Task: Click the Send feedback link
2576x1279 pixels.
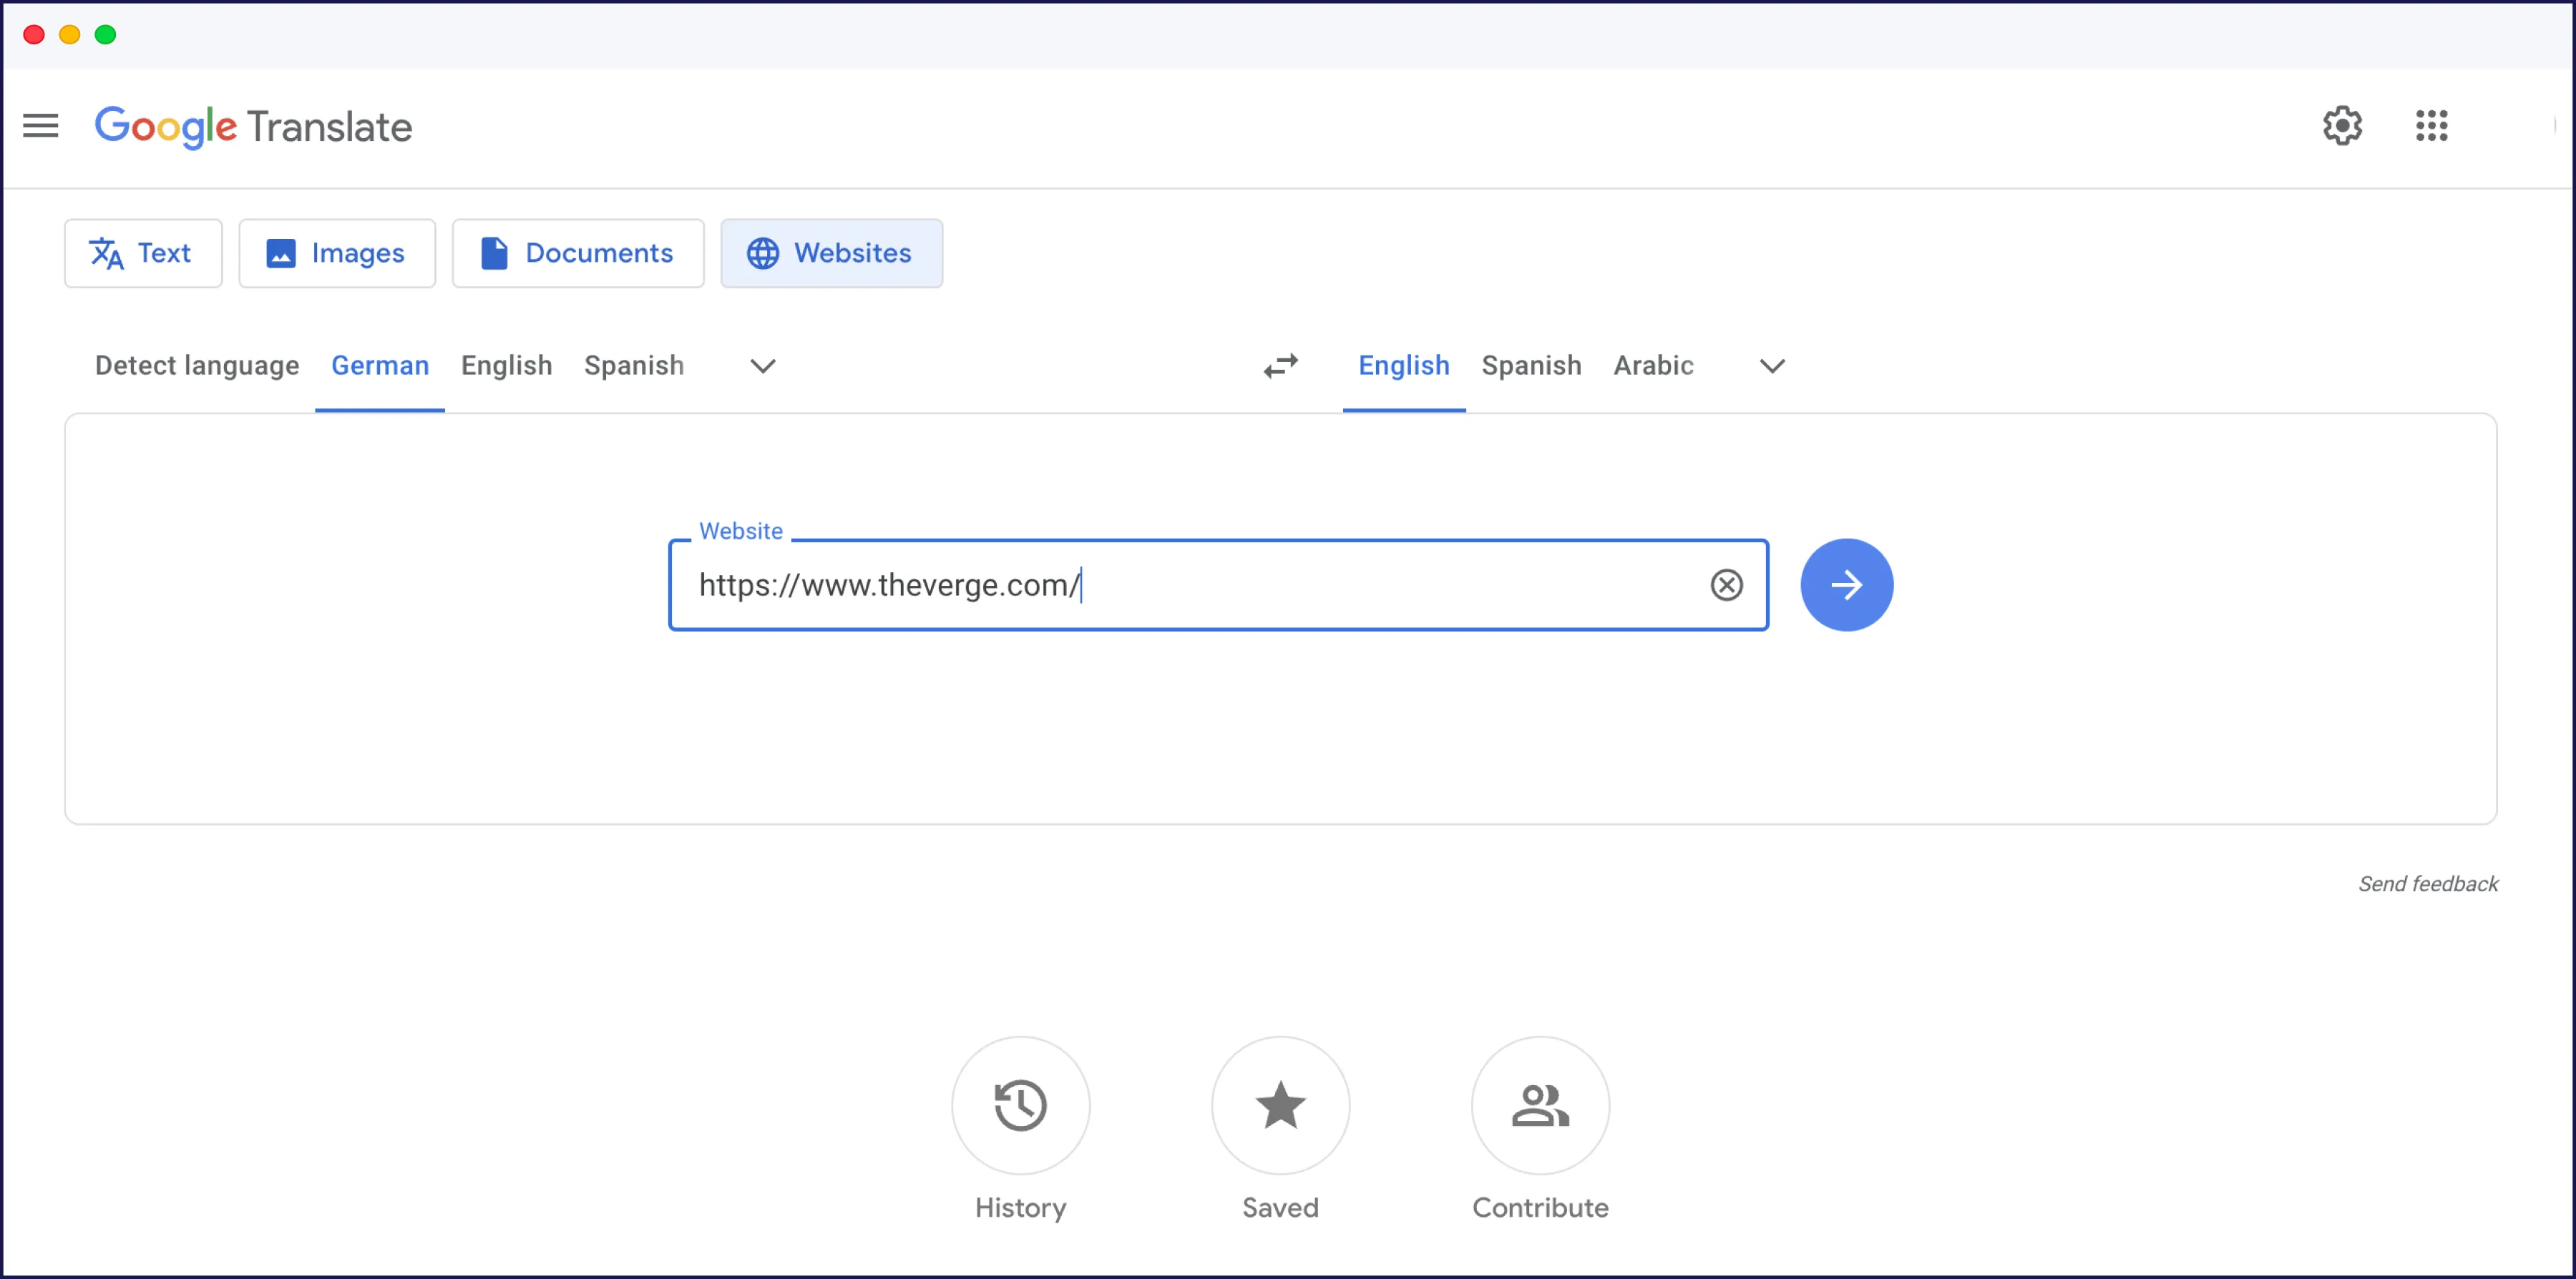Action: pos(2427,884)
